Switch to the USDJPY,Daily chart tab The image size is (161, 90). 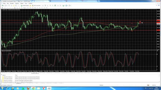coord(35,73)
